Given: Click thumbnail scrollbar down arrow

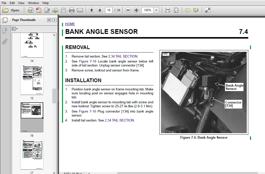Looking at the screenshot, I should (54, 173).
